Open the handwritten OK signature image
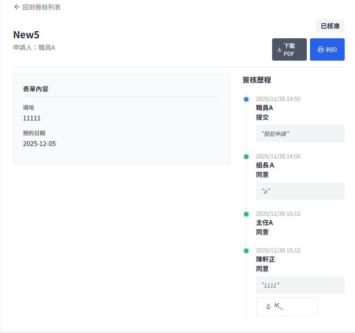 [x=287, y=307]
